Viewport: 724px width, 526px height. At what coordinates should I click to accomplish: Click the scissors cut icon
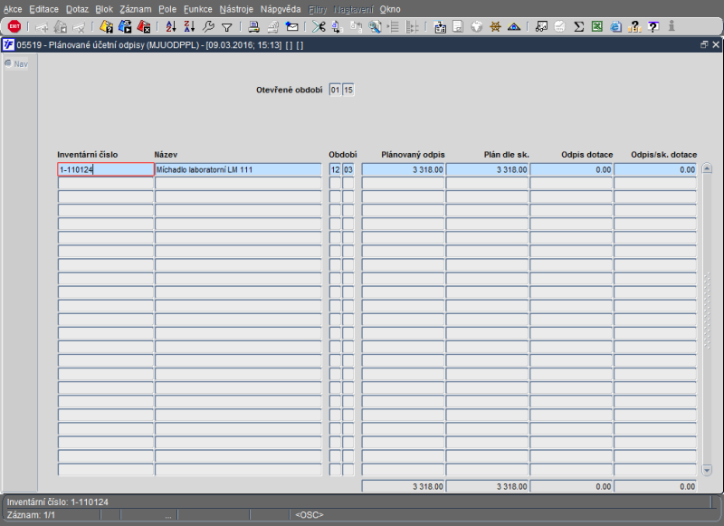(x=319, y=27)
